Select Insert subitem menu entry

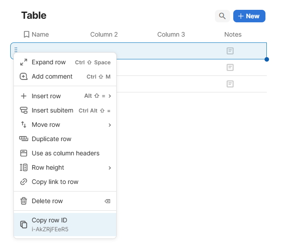pos(52,110)
